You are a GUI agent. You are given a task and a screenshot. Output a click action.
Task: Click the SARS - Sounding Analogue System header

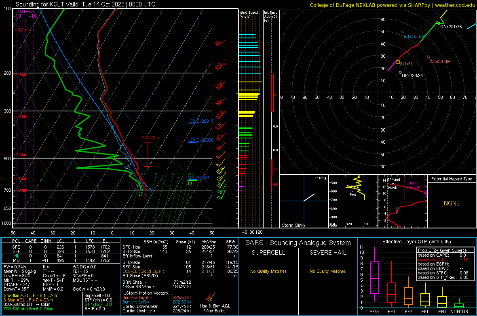298,243
